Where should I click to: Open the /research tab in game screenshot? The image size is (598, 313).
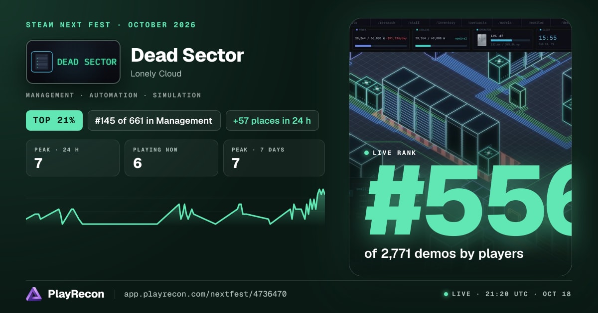pyautogui.click(x=386, y=23)
